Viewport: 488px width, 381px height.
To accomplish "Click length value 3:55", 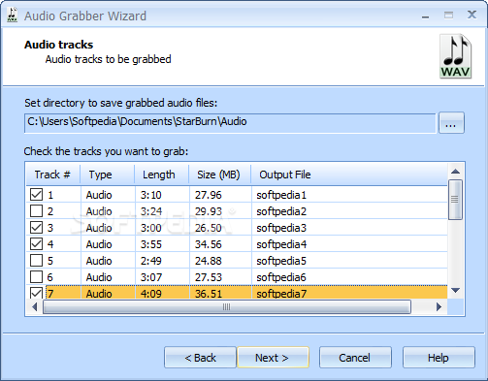I will tap(150, 244).
